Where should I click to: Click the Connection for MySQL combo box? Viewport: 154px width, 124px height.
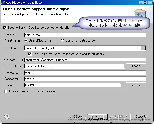point(85,48)
